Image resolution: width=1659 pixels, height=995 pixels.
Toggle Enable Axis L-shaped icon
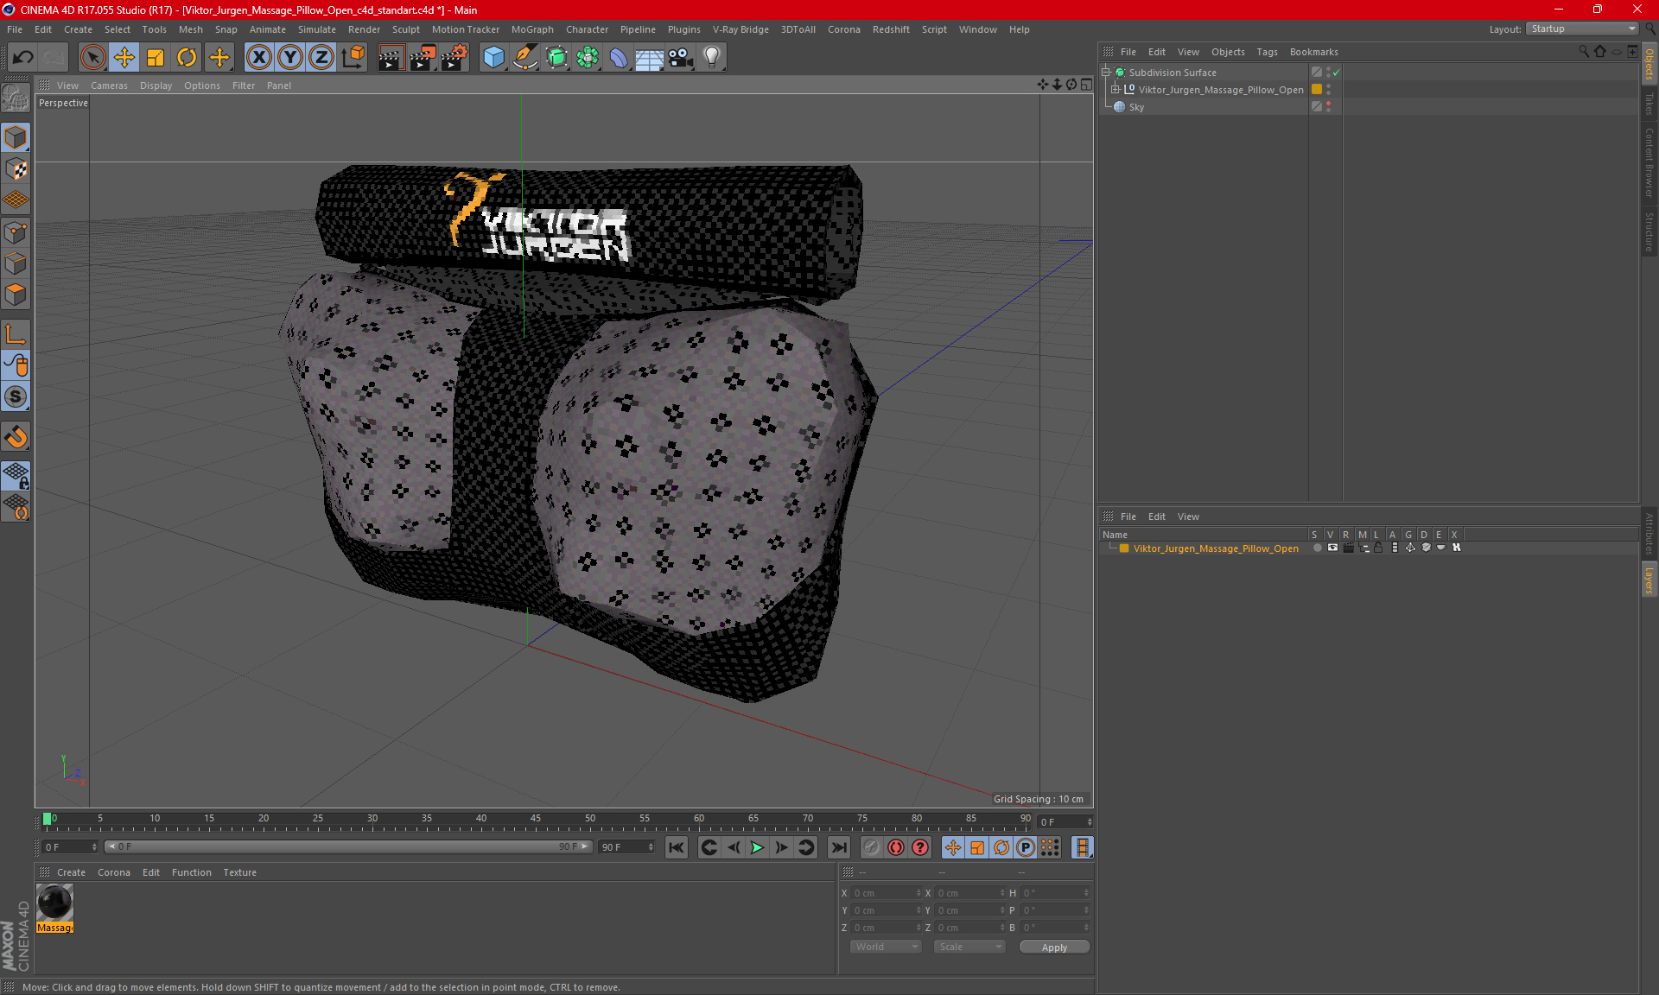16,334
